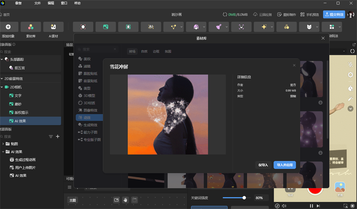Screen dimensions: 357x209
Task: Select the 转场 tab in asset library
Action: tap(132, 51)
